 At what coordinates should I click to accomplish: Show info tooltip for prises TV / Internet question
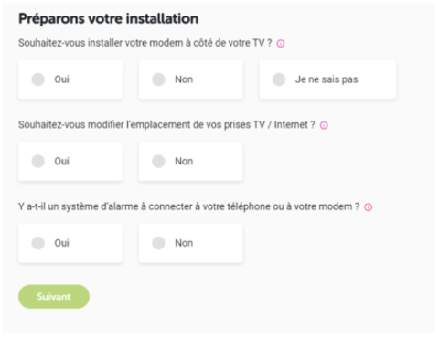tap(324, 125)
